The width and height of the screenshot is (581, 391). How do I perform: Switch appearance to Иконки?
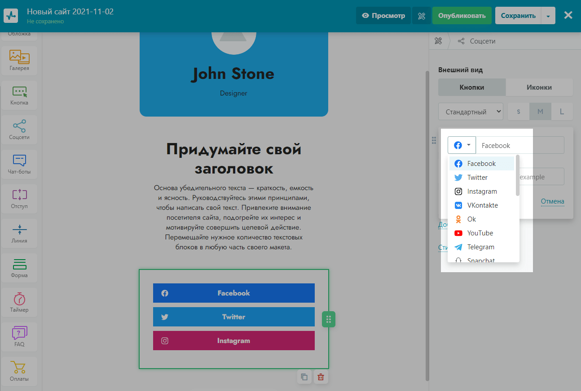(x=539, y=87)
